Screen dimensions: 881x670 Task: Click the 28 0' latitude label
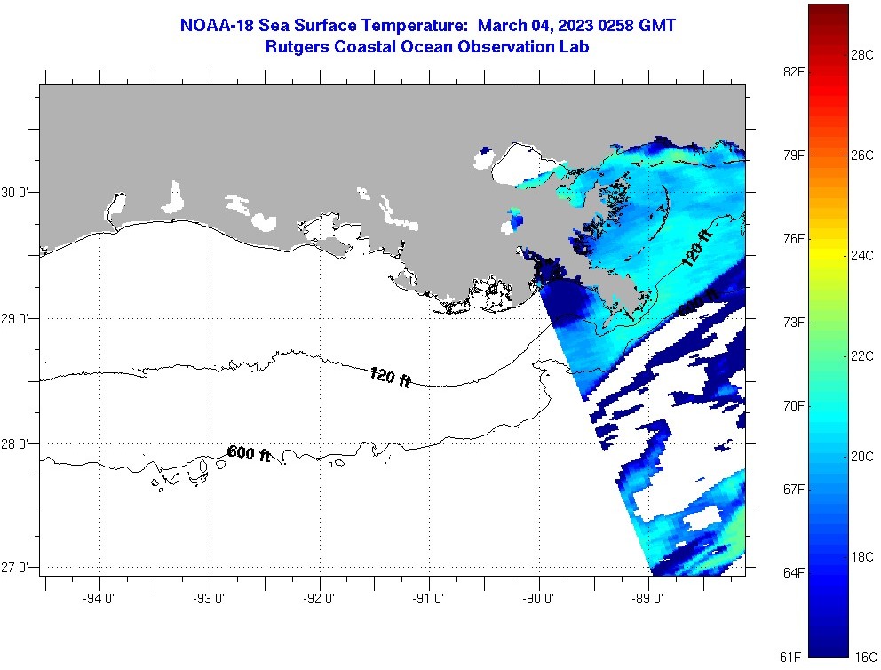(x=13, y=444)
